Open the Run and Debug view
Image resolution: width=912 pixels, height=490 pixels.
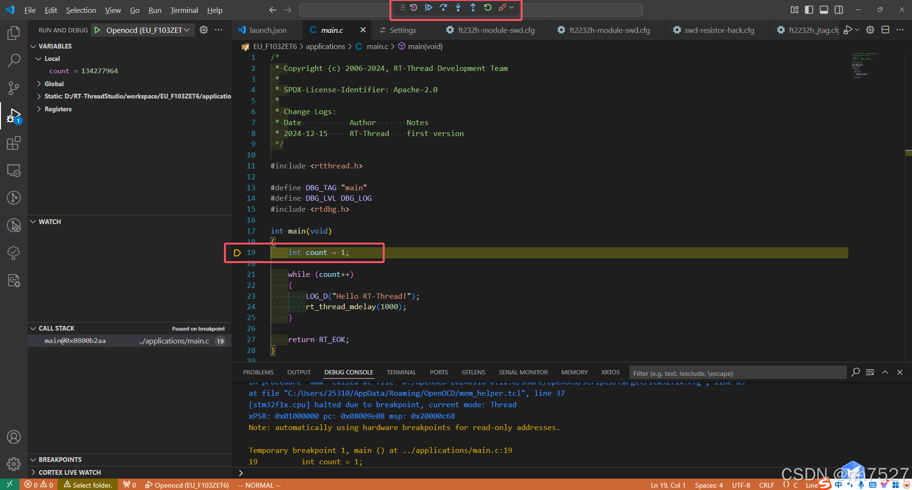click(x=14, y=116)
